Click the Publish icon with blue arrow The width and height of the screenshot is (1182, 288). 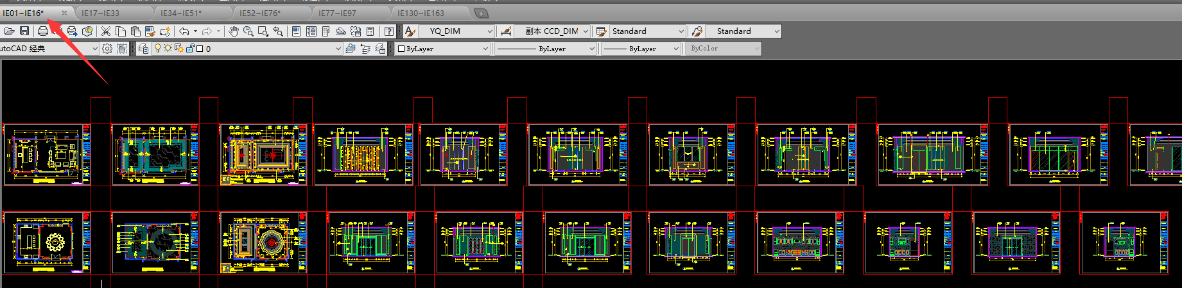coord(72,31)
